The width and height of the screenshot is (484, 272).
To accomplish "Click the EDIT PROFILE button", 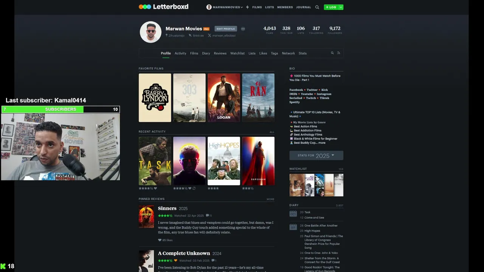I will pos(226,29).
